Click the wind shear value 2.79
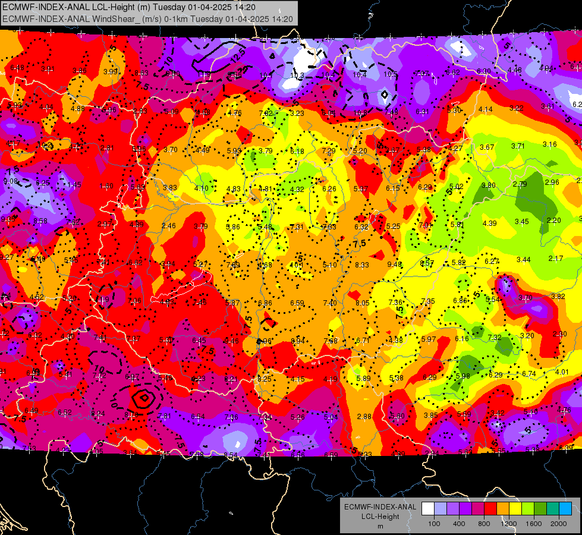The height and width of the screenshot is (535, 582). click(x=520, y=184)
